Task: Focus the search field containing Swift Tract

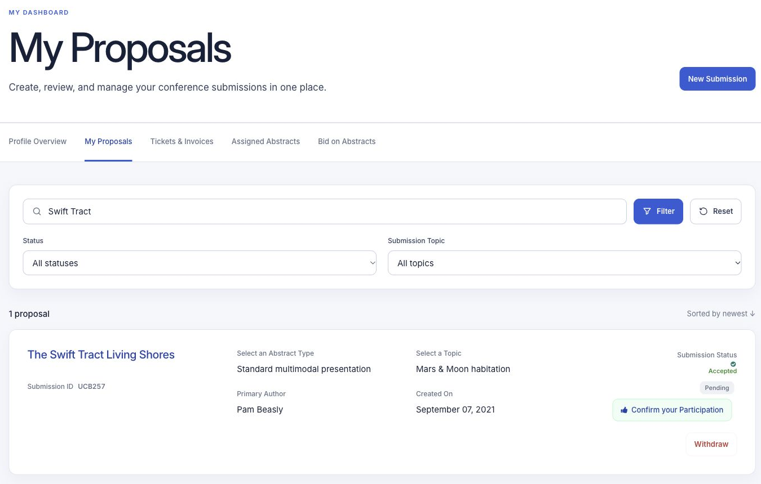Action: coord(325,212)
